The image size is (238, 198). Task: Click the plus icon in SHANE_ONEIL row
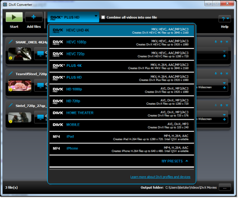[x=225, y=56]
